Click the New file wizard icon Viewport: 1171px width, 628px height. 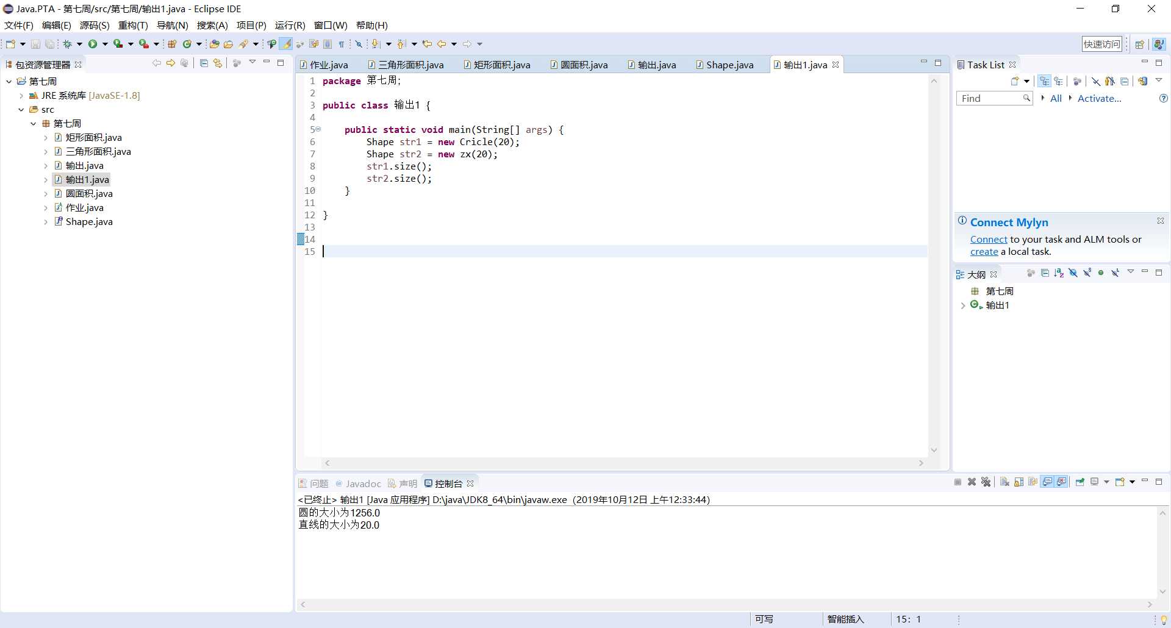pyautogui.click(x=10, y=44)
